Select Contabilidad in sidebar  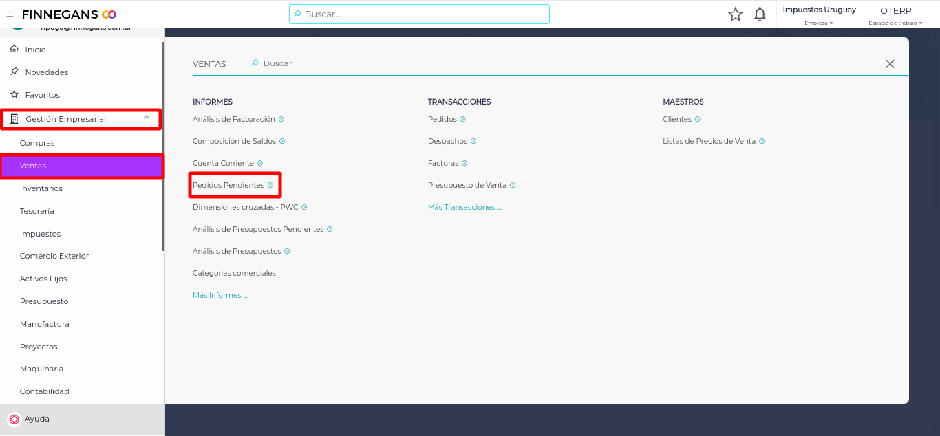click(45, 391)
